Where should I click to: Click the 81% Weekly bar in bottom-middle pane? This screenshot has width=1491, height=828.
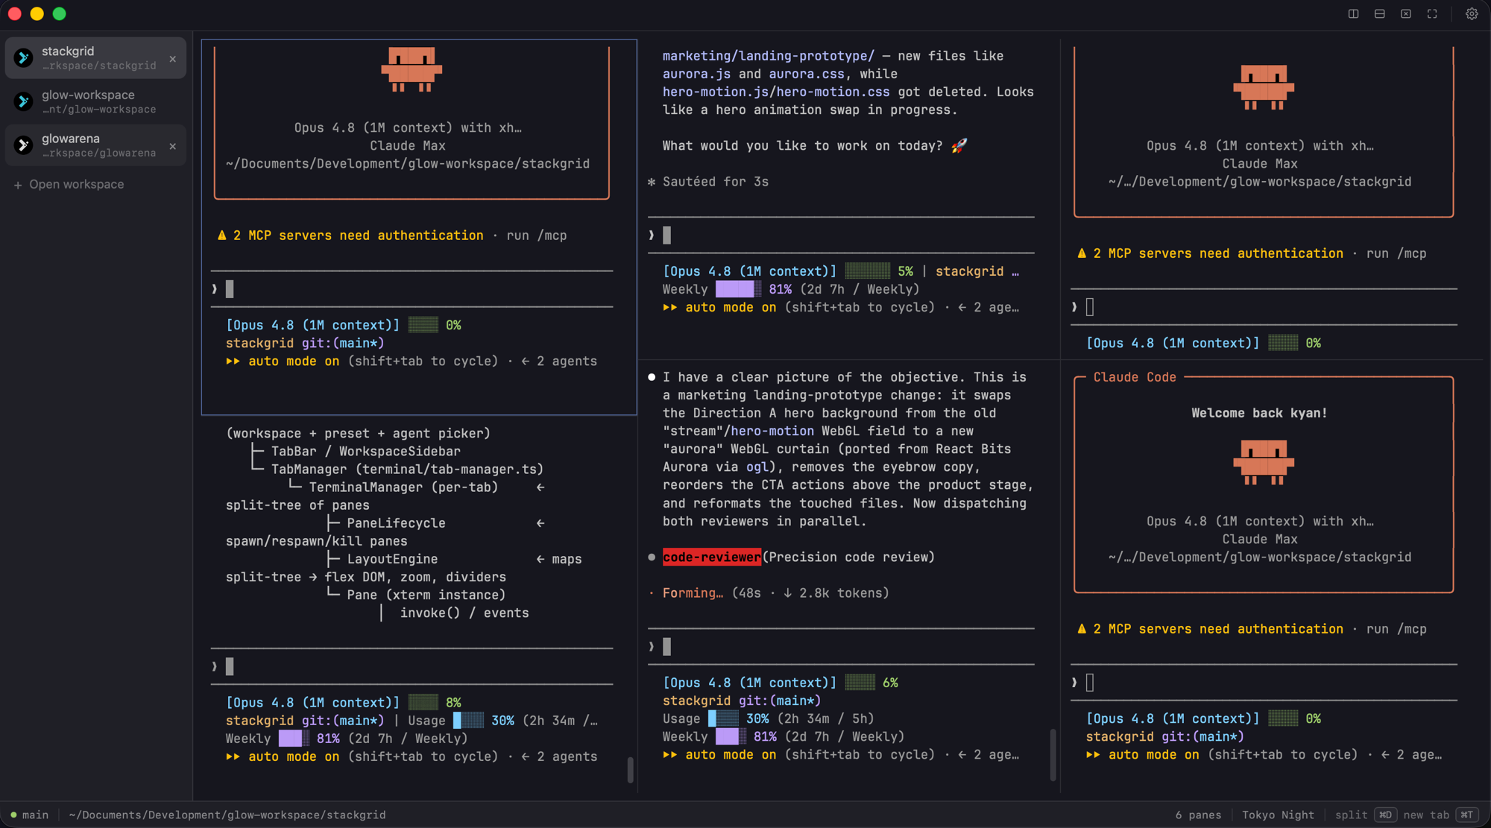731,736
